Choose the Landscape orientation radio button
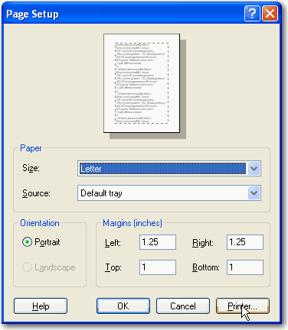This screenshot has width=288, height=330. pos(27,267)
